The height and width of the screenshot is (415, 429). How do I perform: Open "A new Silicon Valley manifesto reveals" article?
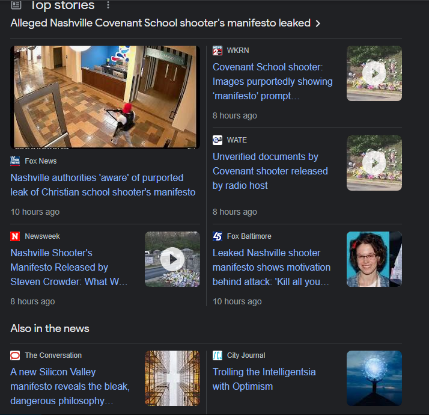[70, 386]
